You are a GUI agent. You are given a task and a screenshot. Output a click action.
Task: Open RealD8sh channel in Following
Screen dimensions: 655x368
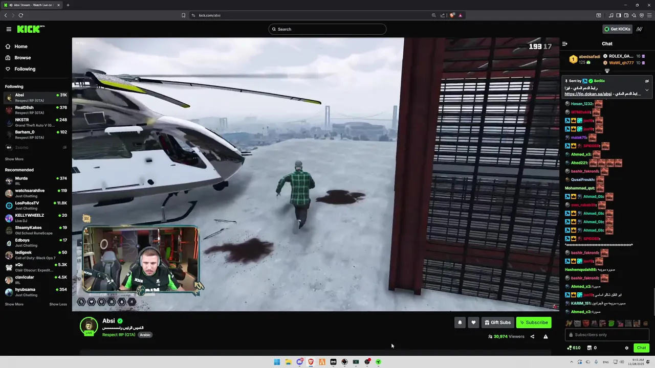[36, 110]
